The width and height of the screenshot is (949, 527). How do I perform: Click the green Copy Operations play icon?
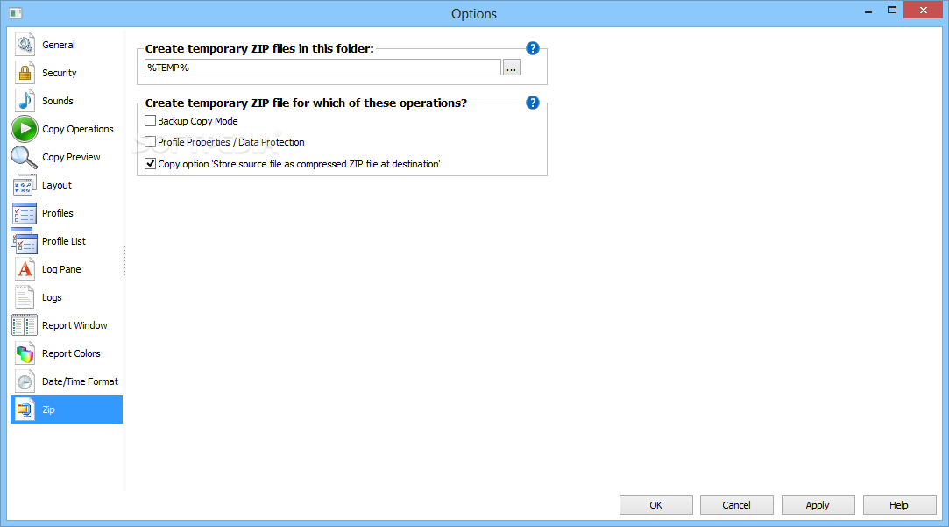25,129
